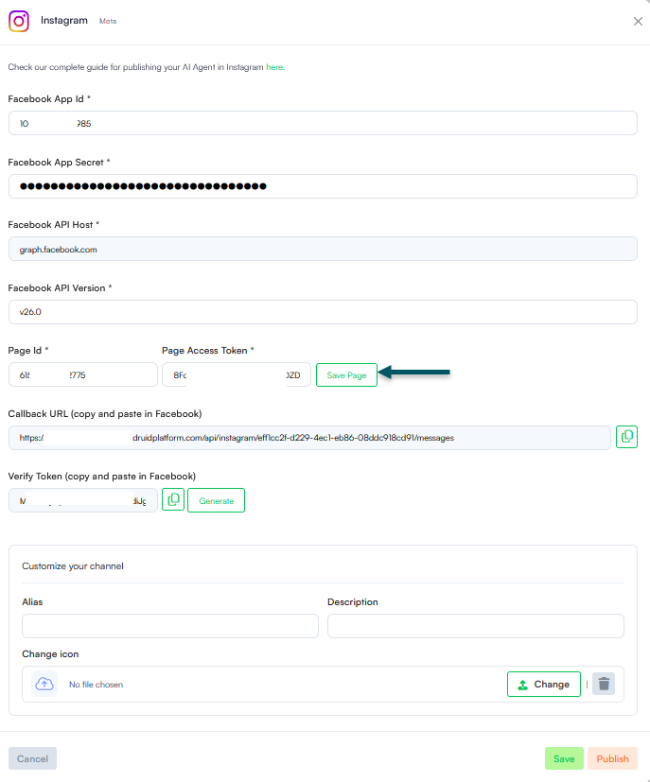Click the Facebook API Version field
The height and width of the screenshot is (782, 650).
[323, 312]
